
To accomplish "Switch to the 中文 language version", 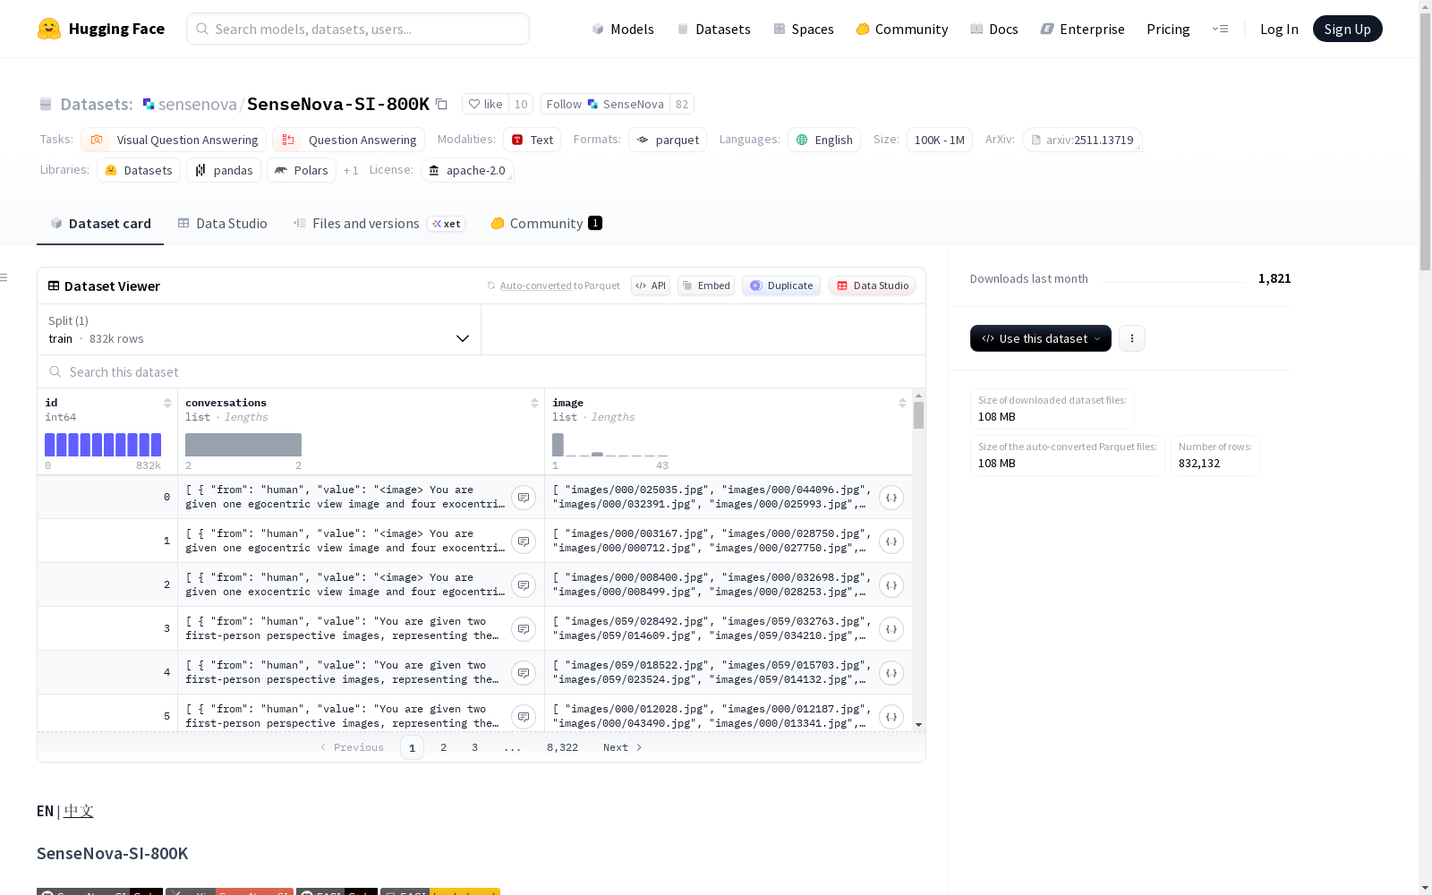I will (x=79, y=811).
